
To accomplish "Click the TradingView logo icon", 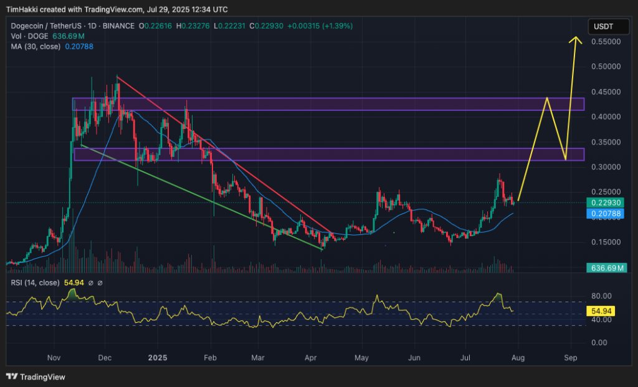I will pyautogui.click(x=11, y=376).
